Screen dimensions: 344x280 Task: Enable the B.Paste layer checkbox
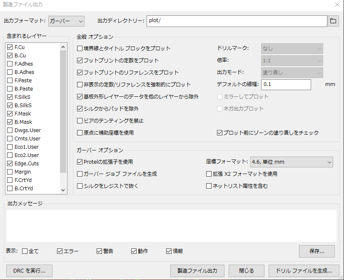(10, 88)
